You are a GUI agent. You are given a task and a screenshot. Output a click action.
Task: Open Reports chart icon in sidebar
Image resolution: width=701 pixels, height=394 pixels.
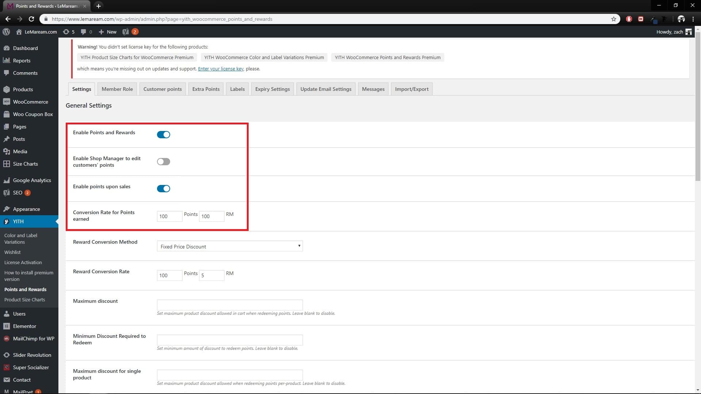(7, 61)
